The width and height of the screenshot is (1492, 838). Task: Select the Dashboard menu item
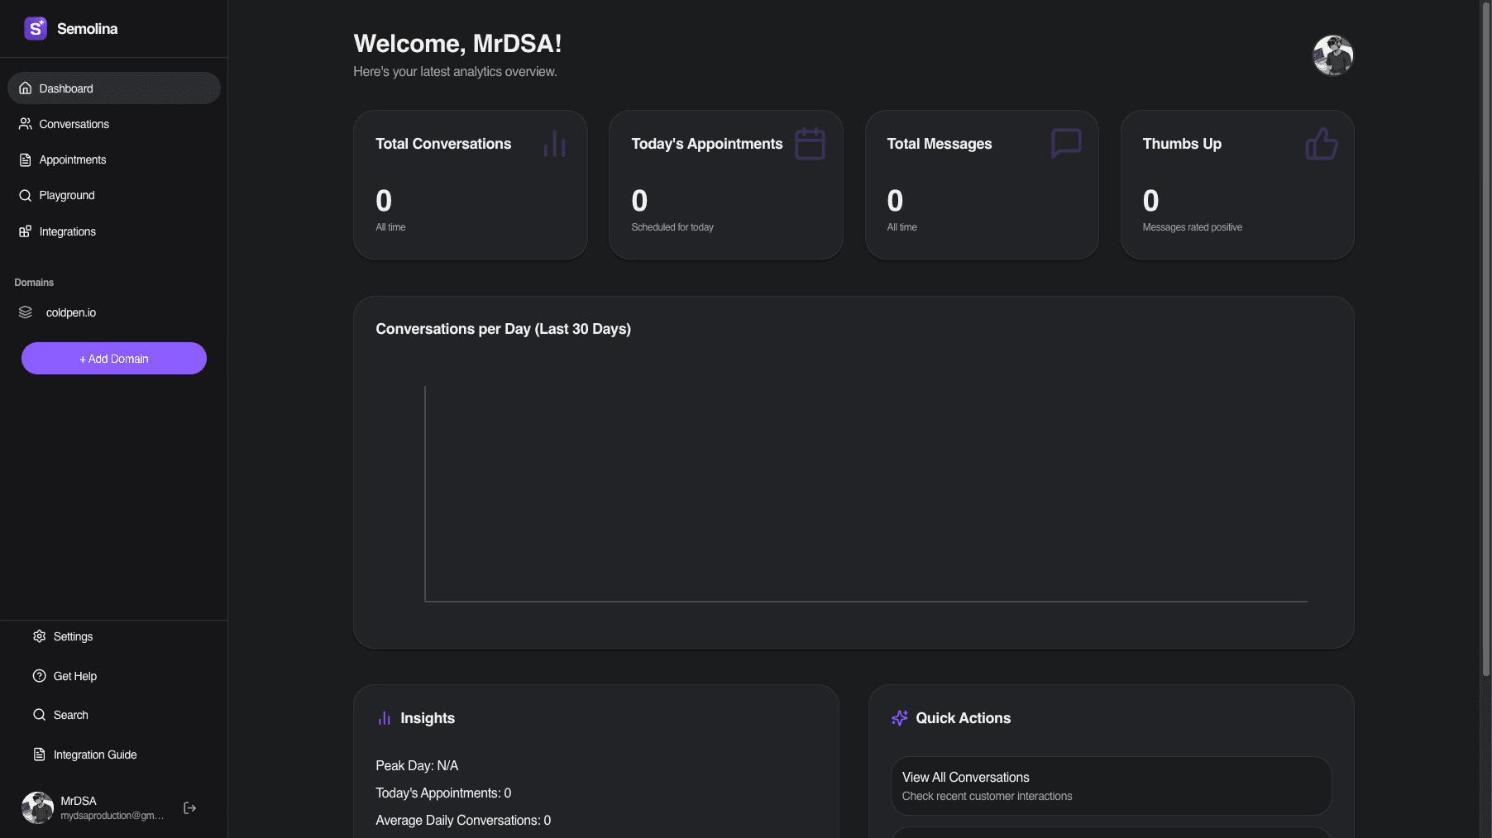(x=65, y=88)
